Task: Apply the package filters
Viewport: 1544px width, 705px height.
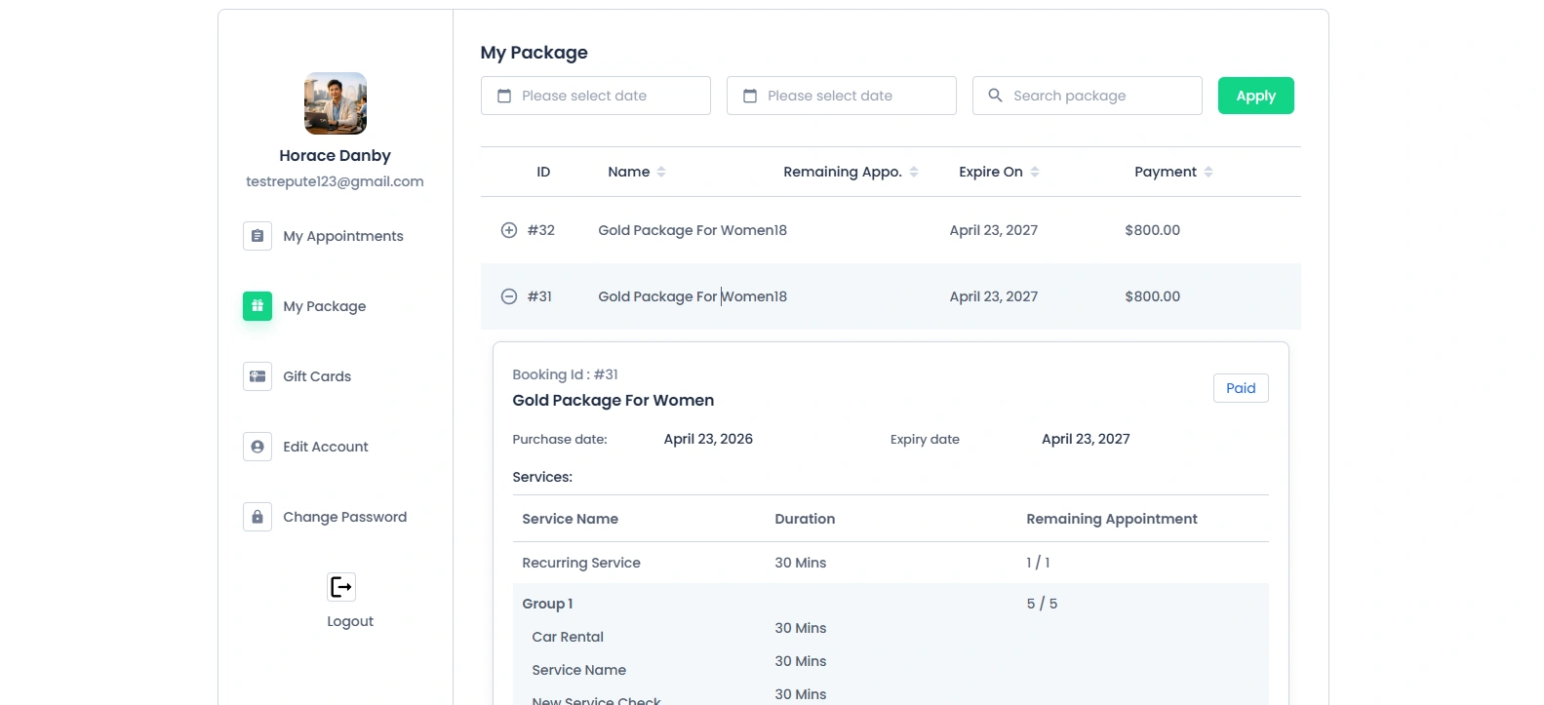Action: coord(1256,96)
